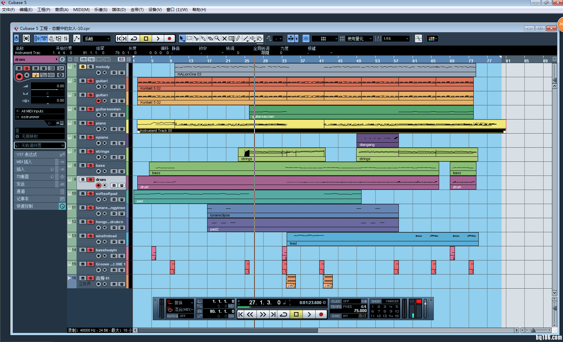Click the constrain delay compensation power icon
This screenshot has width=563, height=342.
point(16,39)
